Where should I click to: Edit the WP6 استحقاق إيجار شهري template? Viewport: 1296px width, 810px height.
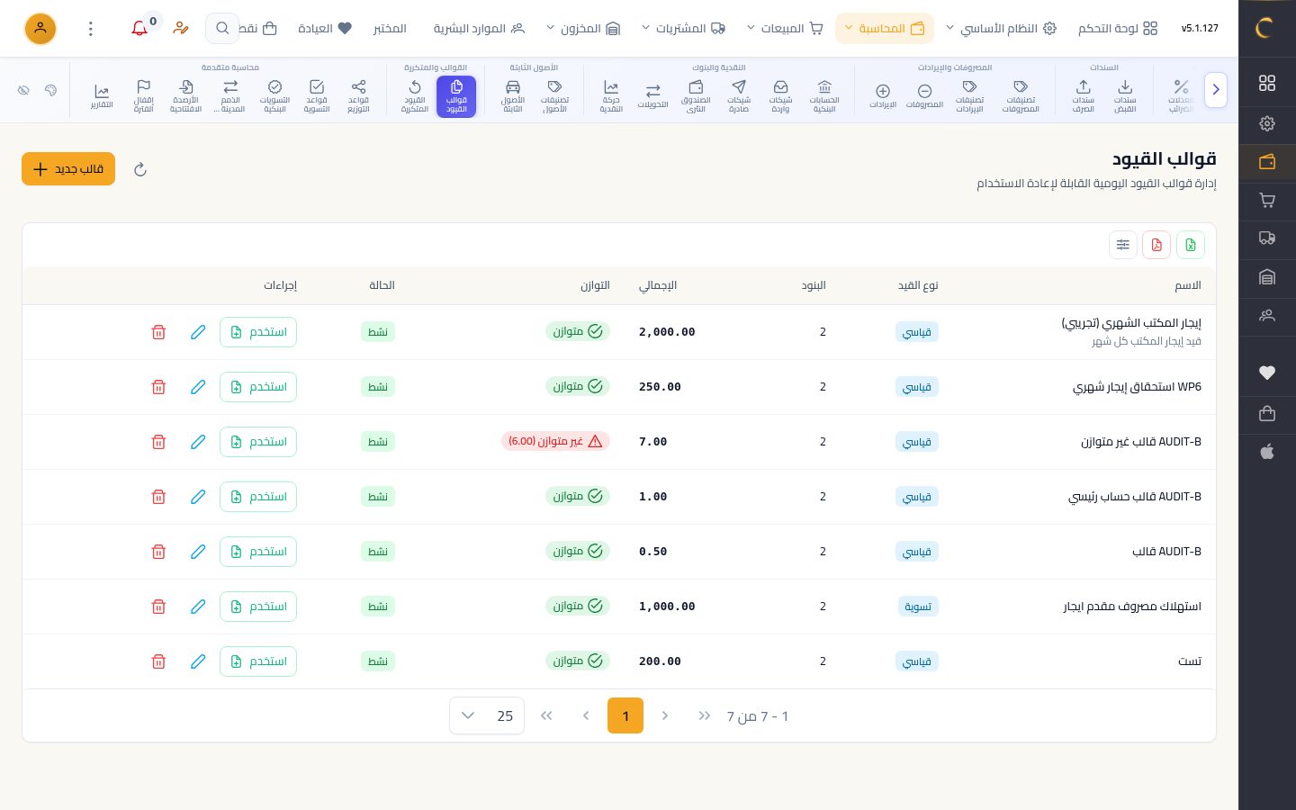tap(198, 387)
